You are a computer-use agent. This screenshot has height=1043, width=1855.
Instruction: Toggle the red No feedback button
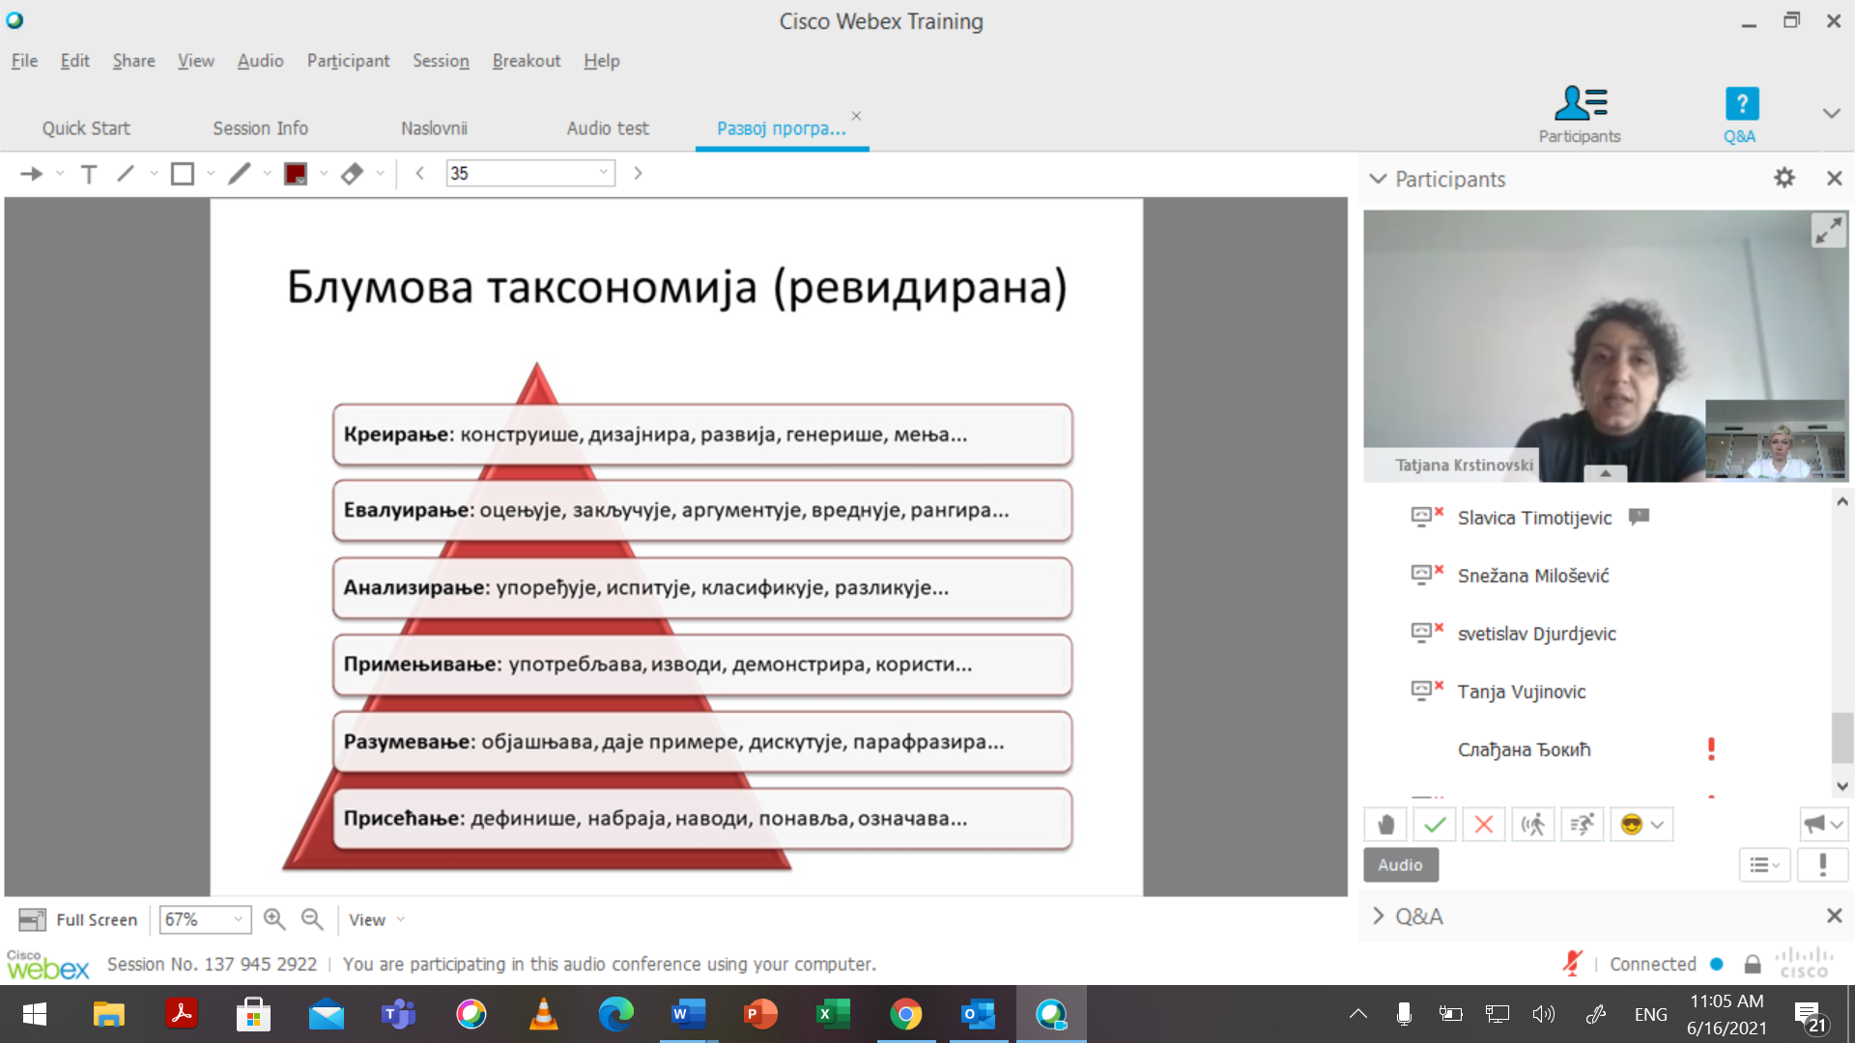[x=1483, y=825]
